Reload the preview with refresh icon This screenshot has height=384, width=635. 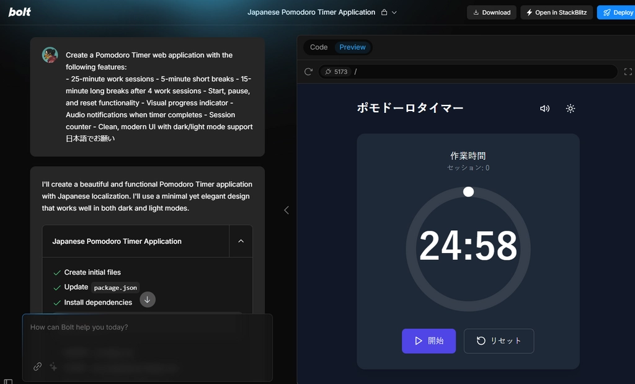[308, 72]
